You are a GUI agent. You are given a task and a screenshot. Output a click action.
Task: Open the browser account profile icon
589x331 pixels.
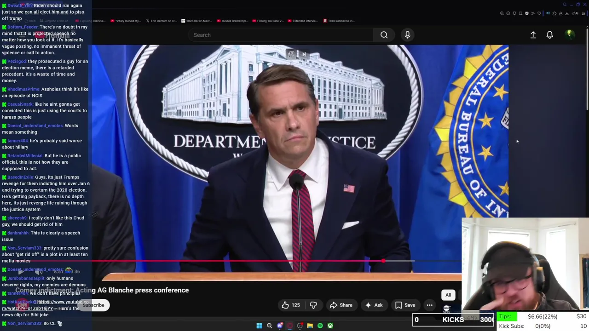point(560,13)
